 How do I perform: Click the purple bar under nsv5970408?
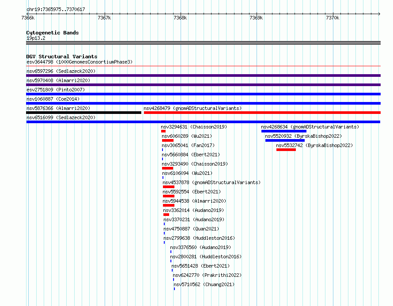pyautogui.click(x=203, y=85)
